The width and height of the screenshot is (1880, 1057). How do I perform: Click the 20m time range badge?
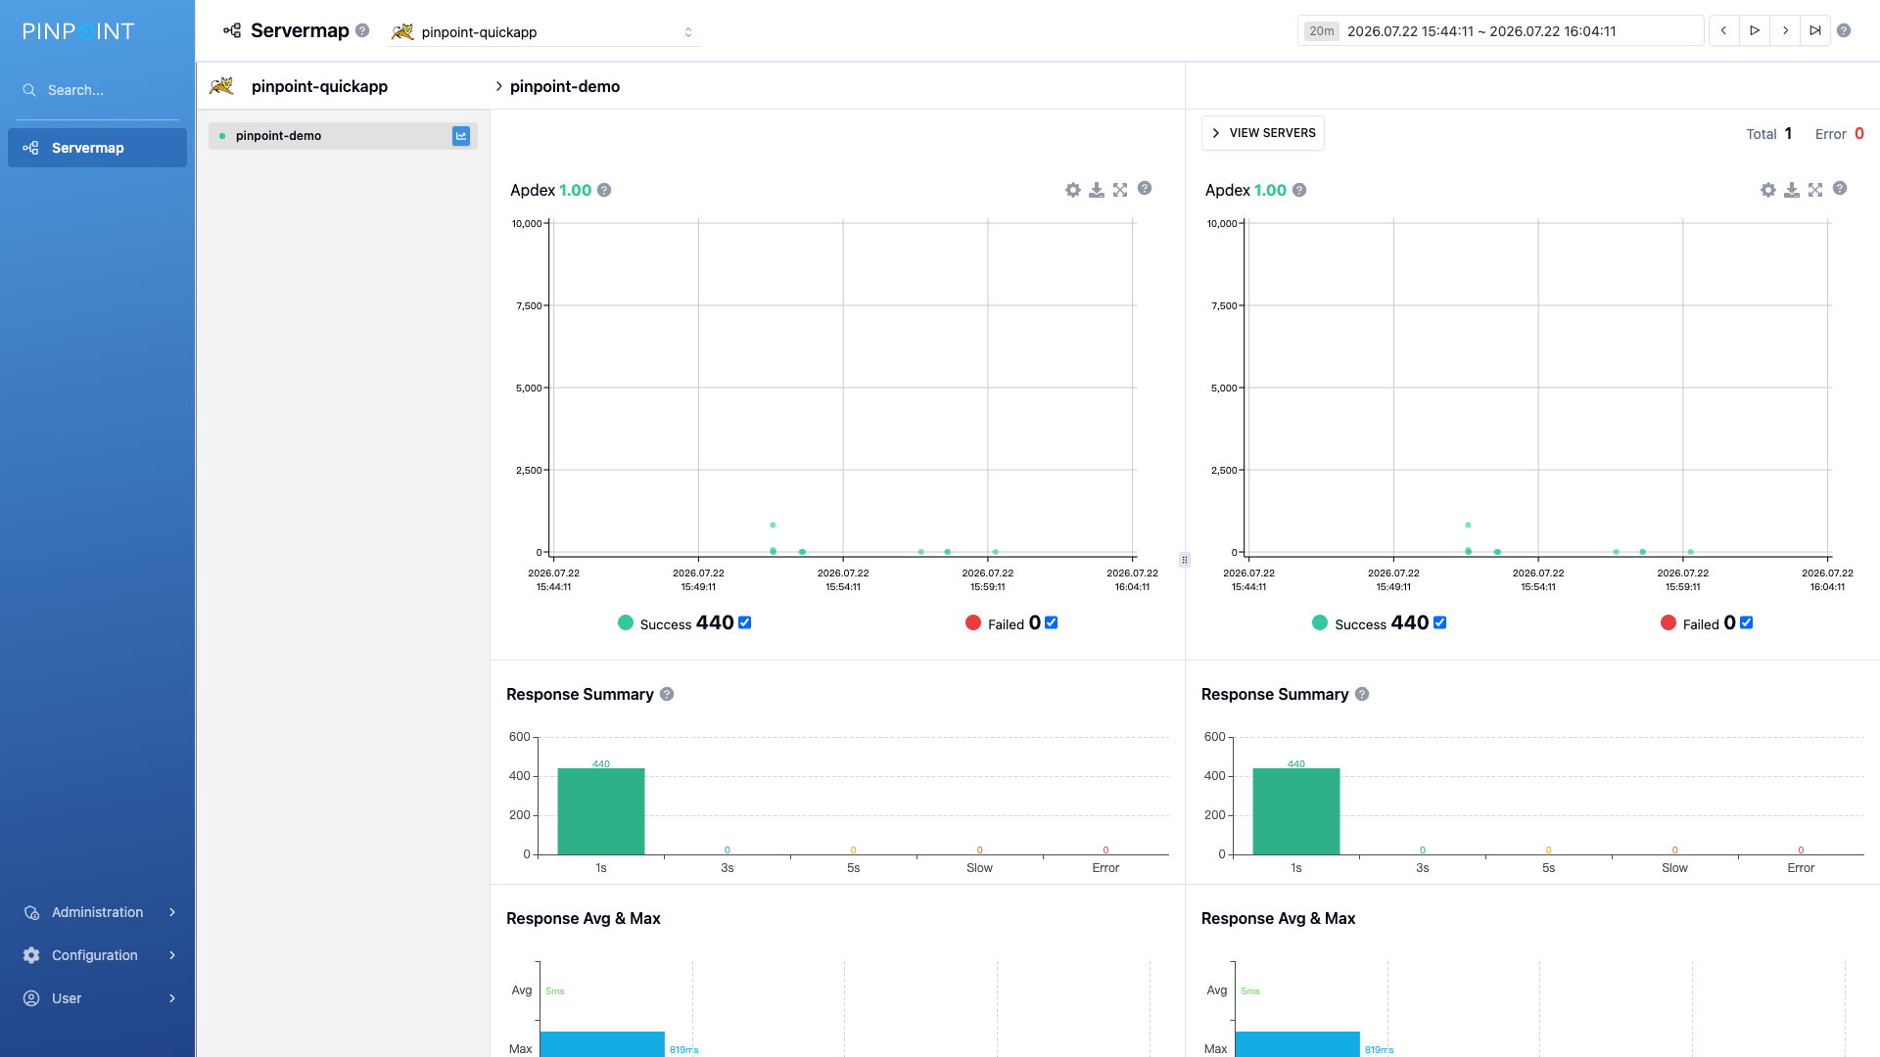click(x=1321, y=31)
